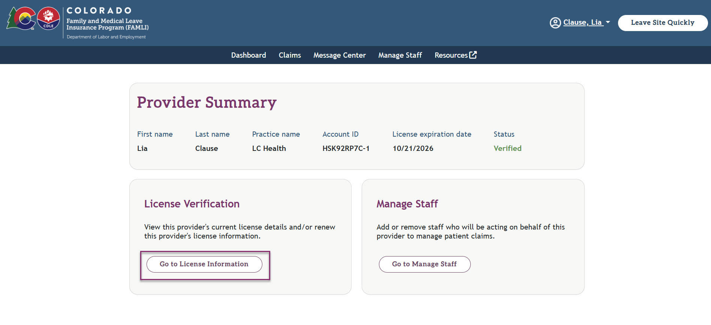Viewport: 711px width, 325px height.
Task: Click the Verified status value
Action: [x=507, y=148]
